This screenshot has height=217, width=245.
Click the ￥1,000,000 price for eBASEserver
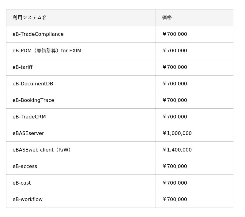pos(177,133)
